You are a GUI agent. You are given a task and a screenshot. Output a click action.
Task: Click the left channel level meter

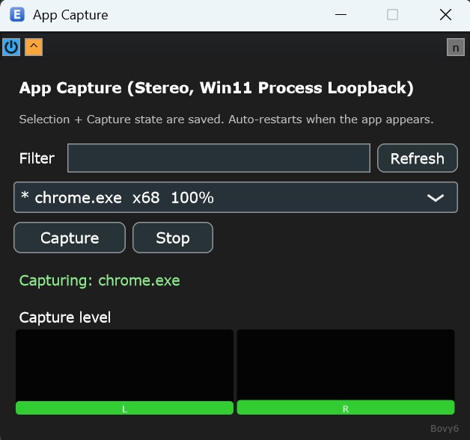pos(124,372)
